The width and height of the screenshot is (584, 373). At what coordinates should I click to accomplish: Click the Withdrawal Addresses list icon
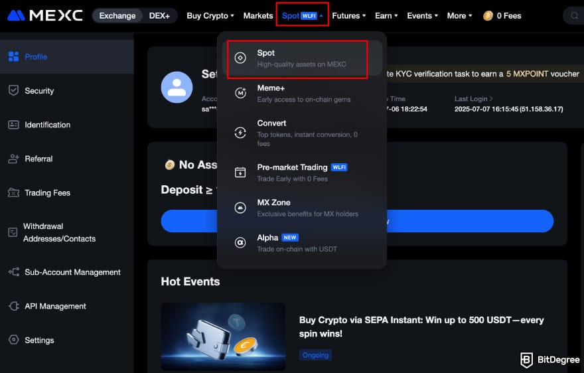tap(13, 232)
